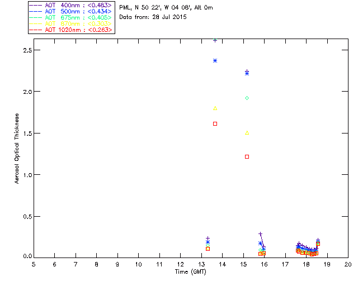This screenshot has width=358, height=286.
Task: Click the red square marker near 1.6
Action: [215, 124]
